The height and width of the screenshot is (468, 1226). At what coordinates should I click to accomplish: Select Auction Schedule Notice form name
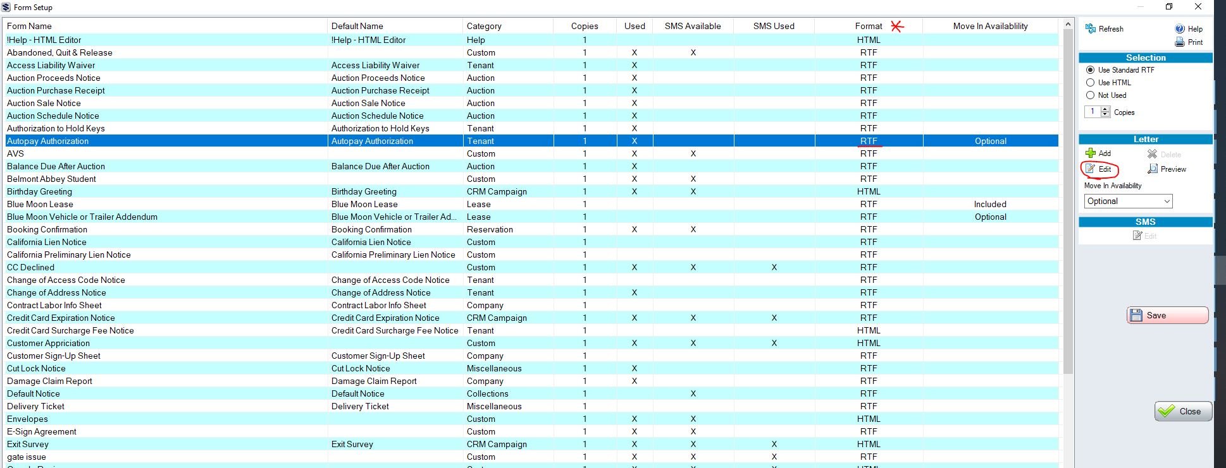point(53,116)
